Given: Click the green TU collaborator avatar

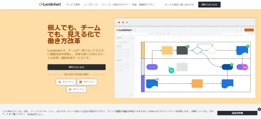Looking at the screenshot, I should coord(171,70).
